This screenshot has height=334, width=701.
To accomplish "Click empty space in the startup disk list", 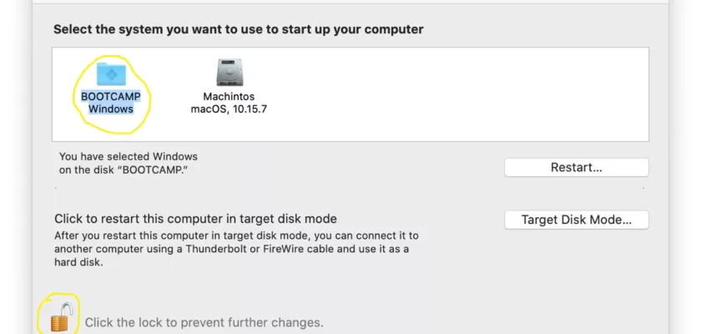I will (447, 94).
